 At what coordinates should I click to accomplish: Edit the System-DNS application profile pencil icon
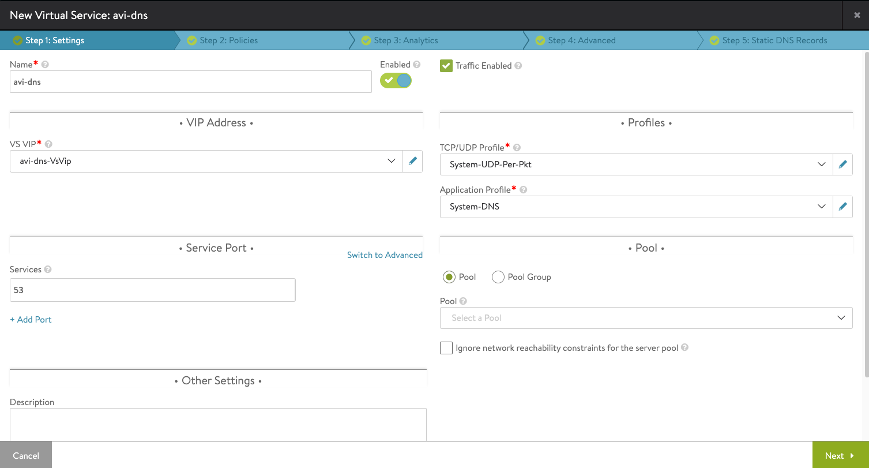pyautogui.click(x=842, y=207)
